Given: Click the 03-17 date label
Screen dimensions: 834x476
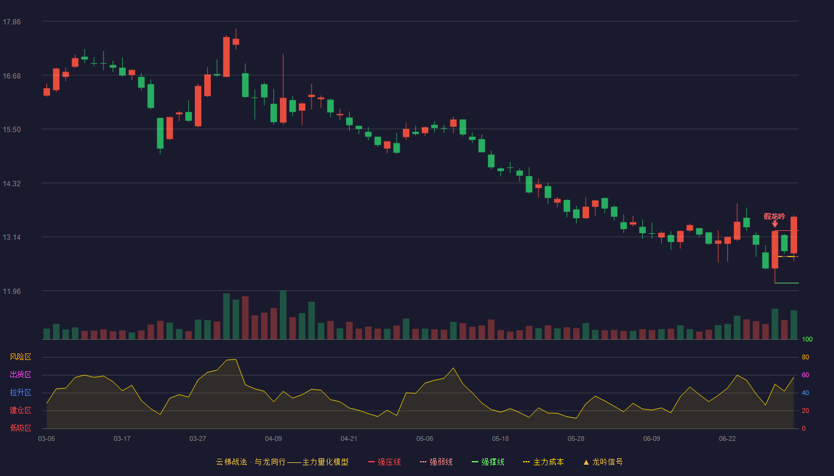Looking at the screenshot, I should (x=122, y=439).
